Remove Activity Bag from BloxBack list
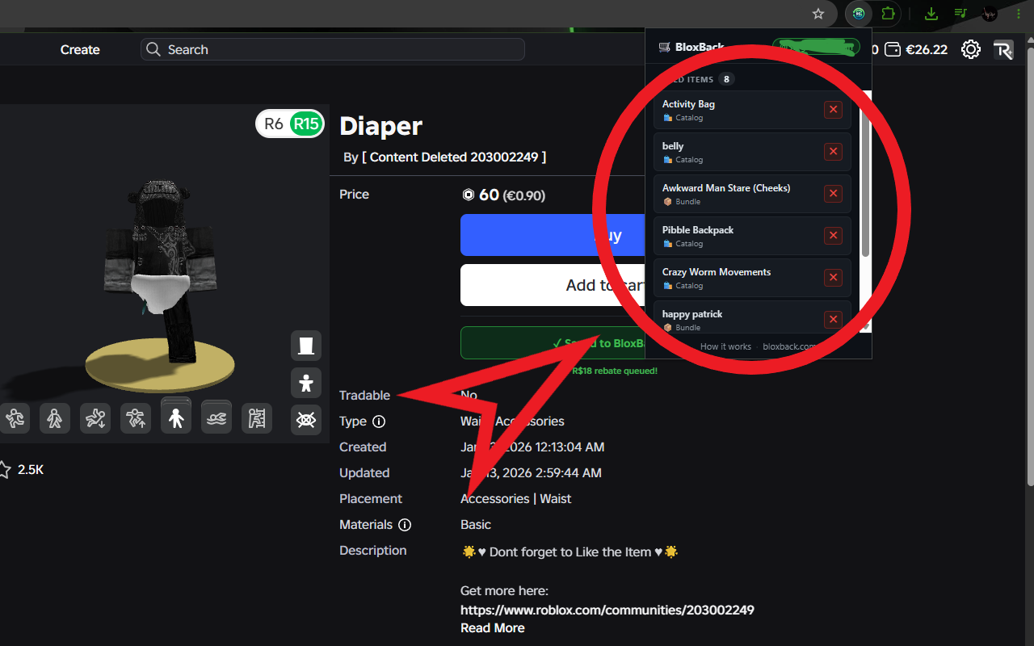1034x646 pixels. (833, 110)
